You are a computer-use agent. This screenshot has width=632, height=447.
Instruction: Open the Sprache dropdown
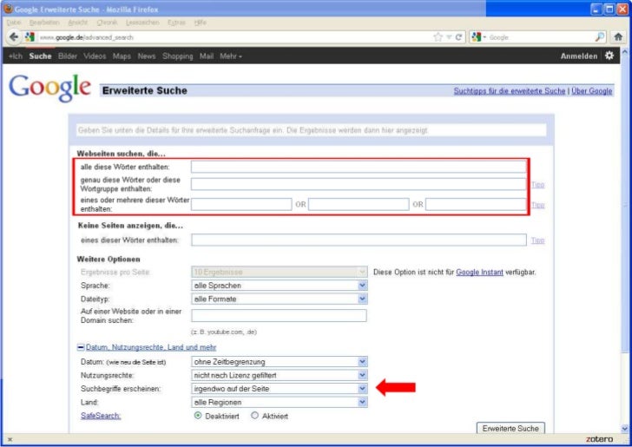pyautogui.click(x=279, y=286)
